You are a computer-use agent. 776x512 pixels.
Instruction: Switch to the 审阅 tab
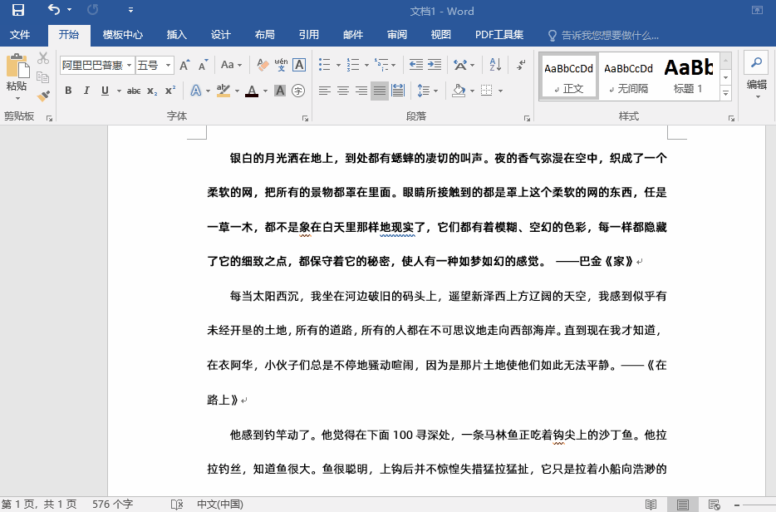click(x=397, y=35)
